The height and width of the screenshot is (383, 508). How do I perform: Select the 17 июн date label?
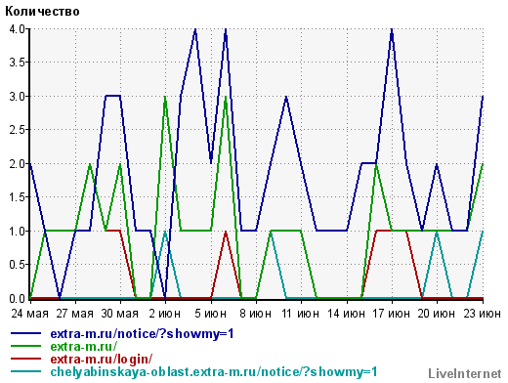point(392,314)
